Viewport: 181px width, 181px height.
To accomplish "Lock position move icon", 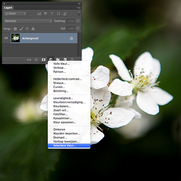I will (x=27, y=29).
